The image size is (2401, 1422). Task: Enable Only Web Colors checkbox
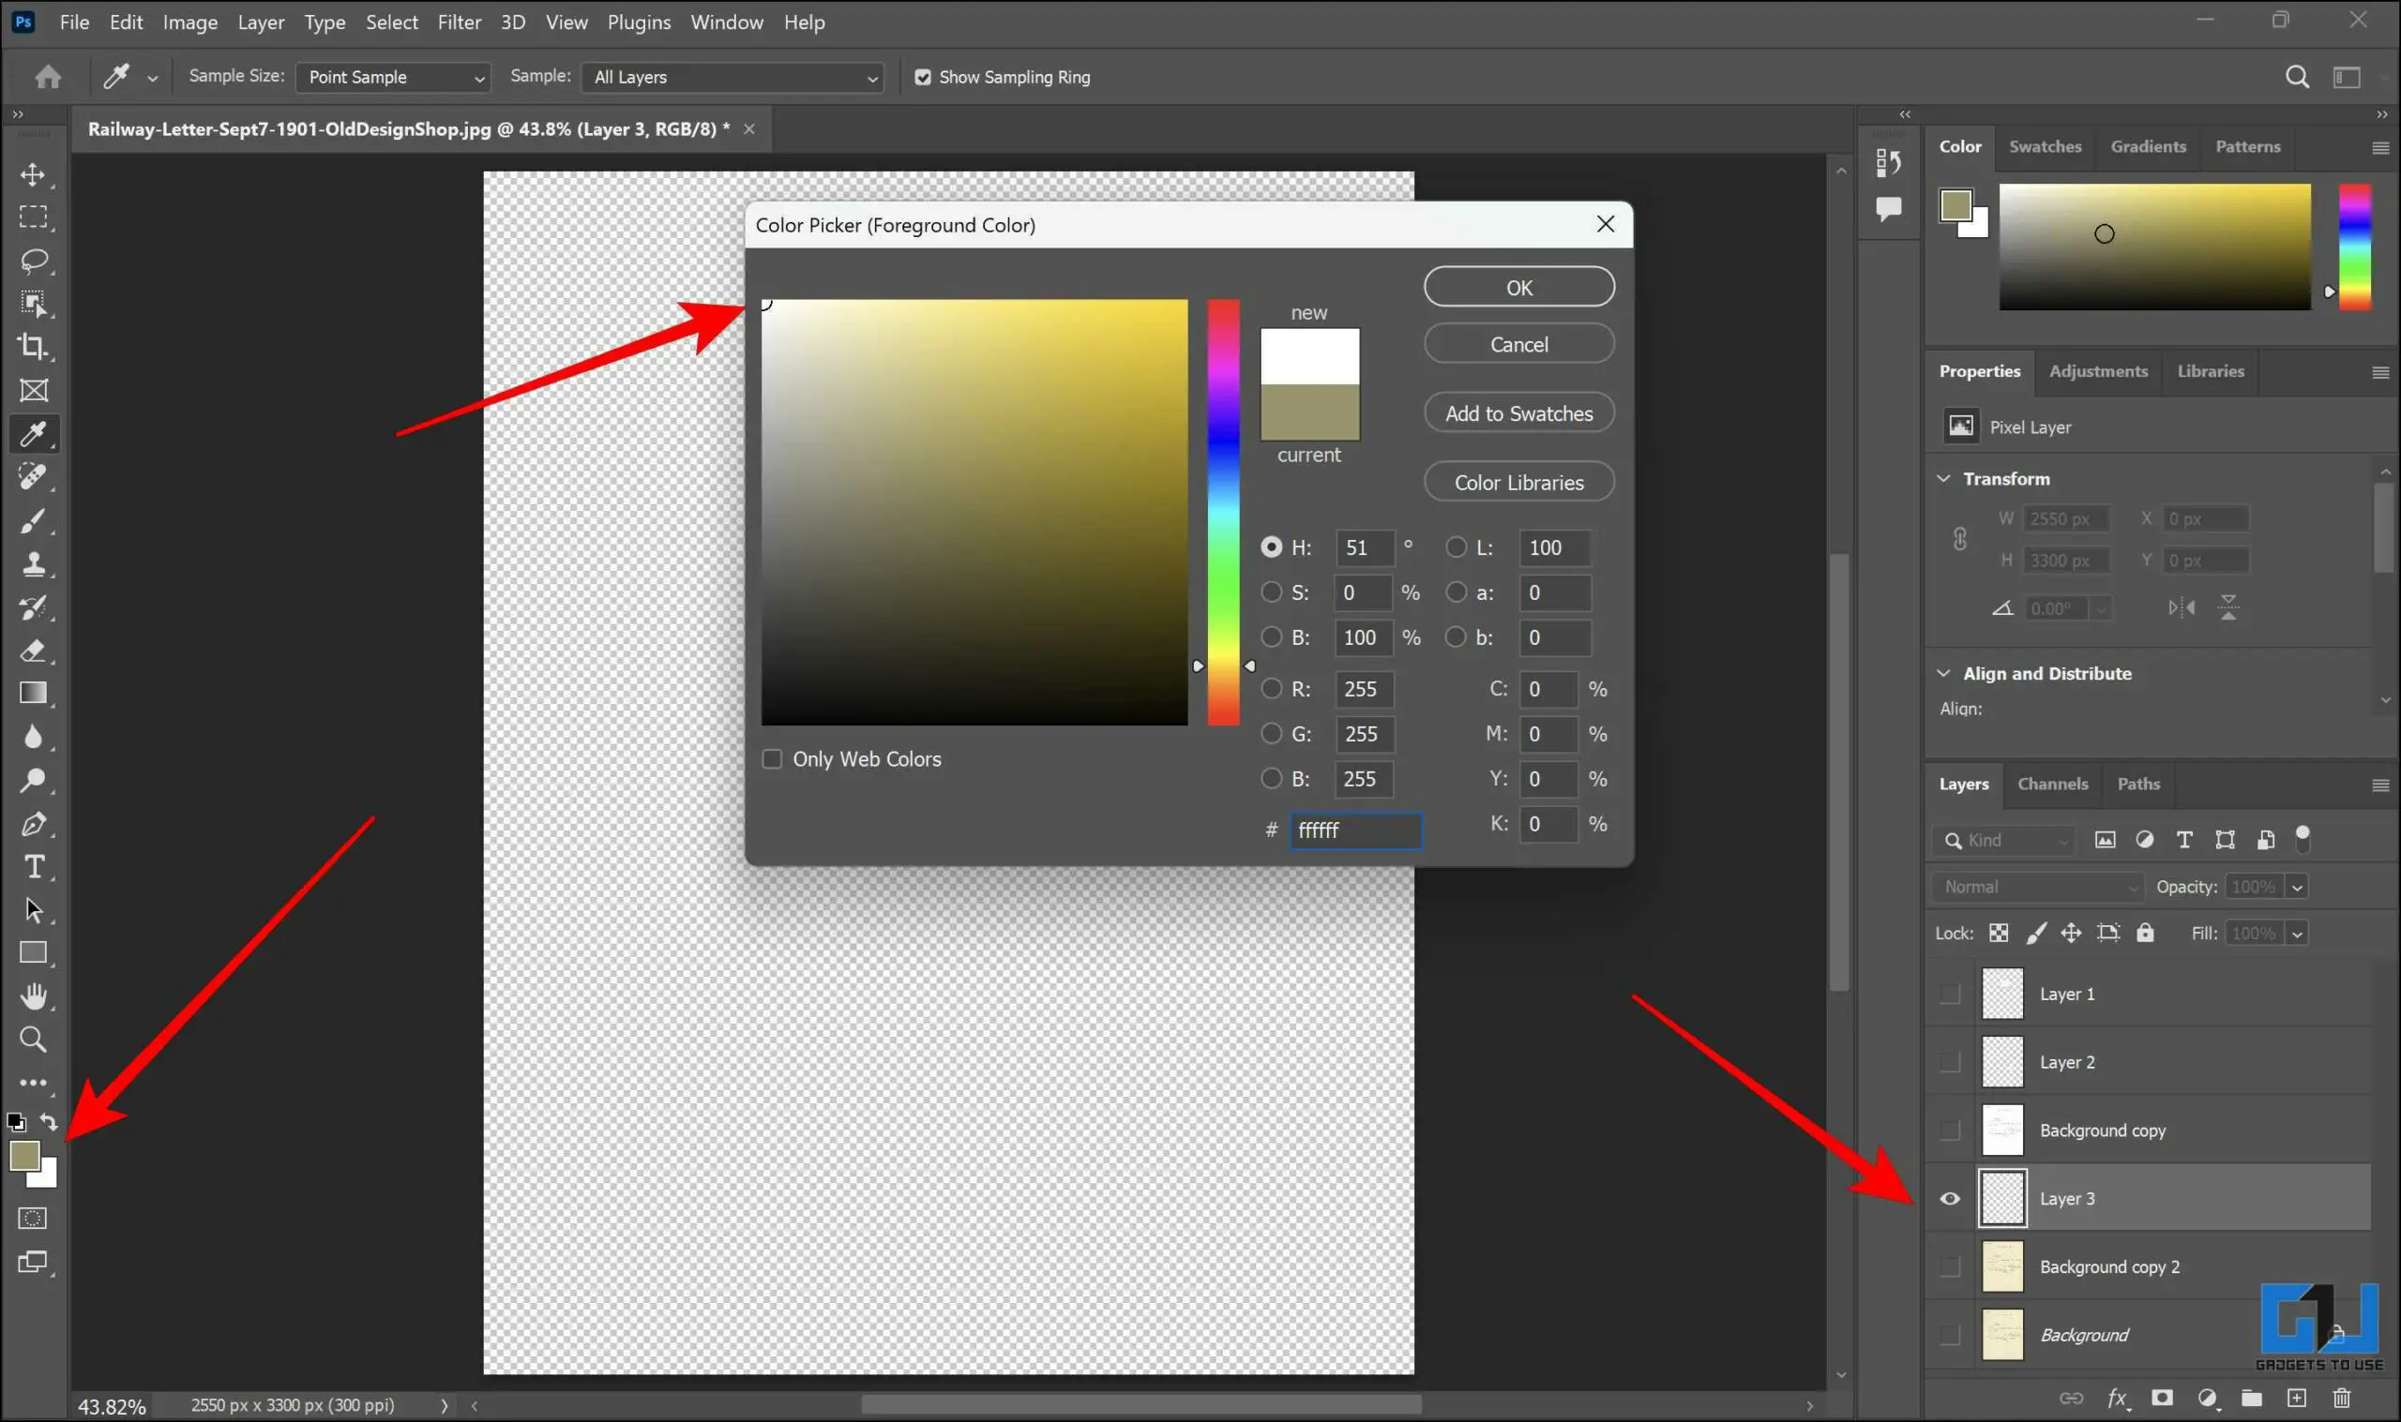point(772,759)
